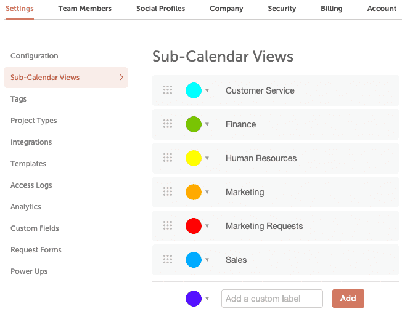Open color dropdown arrow for Customer Service
Image resolution: width=402 pixels, height=317 pixels.
207,90
